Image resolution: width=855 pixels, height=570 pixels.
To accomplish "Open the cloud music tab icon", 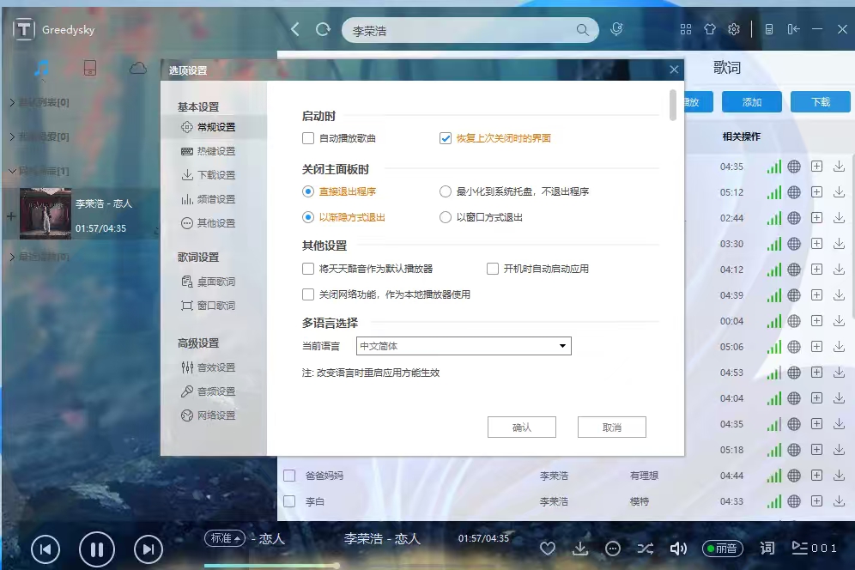I will click(138, 68).
